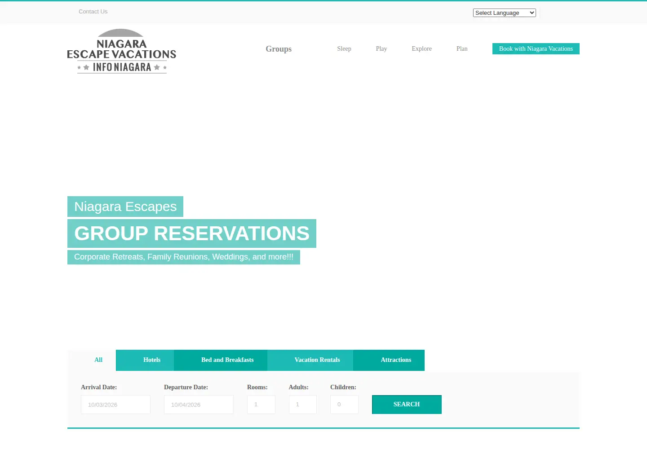The image size is (647, 449).
Task: Click the Arrival Date field
Action: click(x=115, y=405)
